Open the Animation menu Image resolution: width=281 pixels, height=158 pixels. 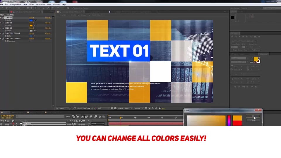click(x=40, y=4)
